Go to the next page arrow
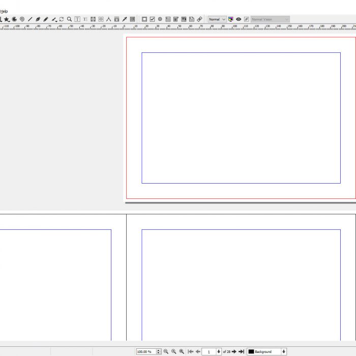 click(x=234, y=351)
